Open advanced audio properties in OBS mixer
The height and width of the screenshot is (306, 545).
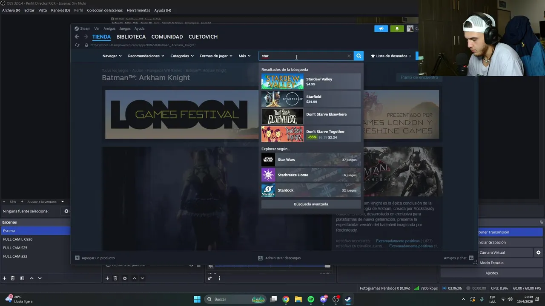click(209, 278)
